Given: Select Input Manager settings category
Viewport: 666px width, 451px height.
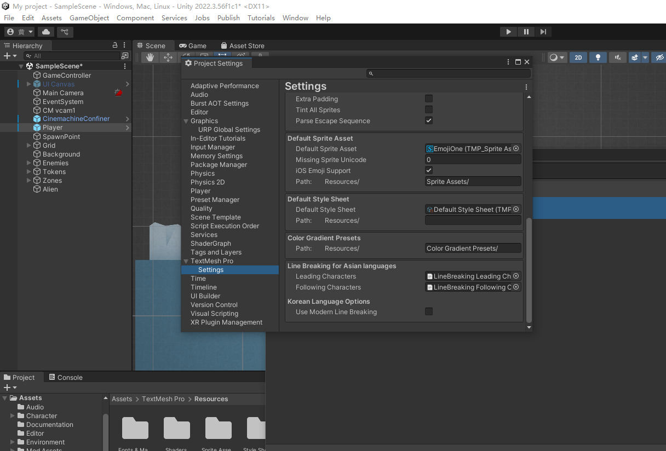Looking at the screenshot, I should click(213, 147).
